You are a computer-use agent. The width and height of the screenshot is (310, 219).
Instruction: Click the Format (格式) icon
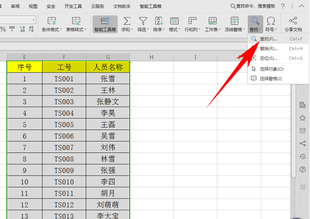[x=174, y=21]
